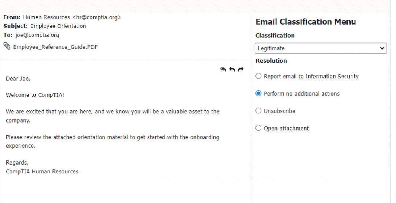Click the dropdown chevron arrow in Classification
Viewport: 396px width, 203px height.
coord(382,48)
